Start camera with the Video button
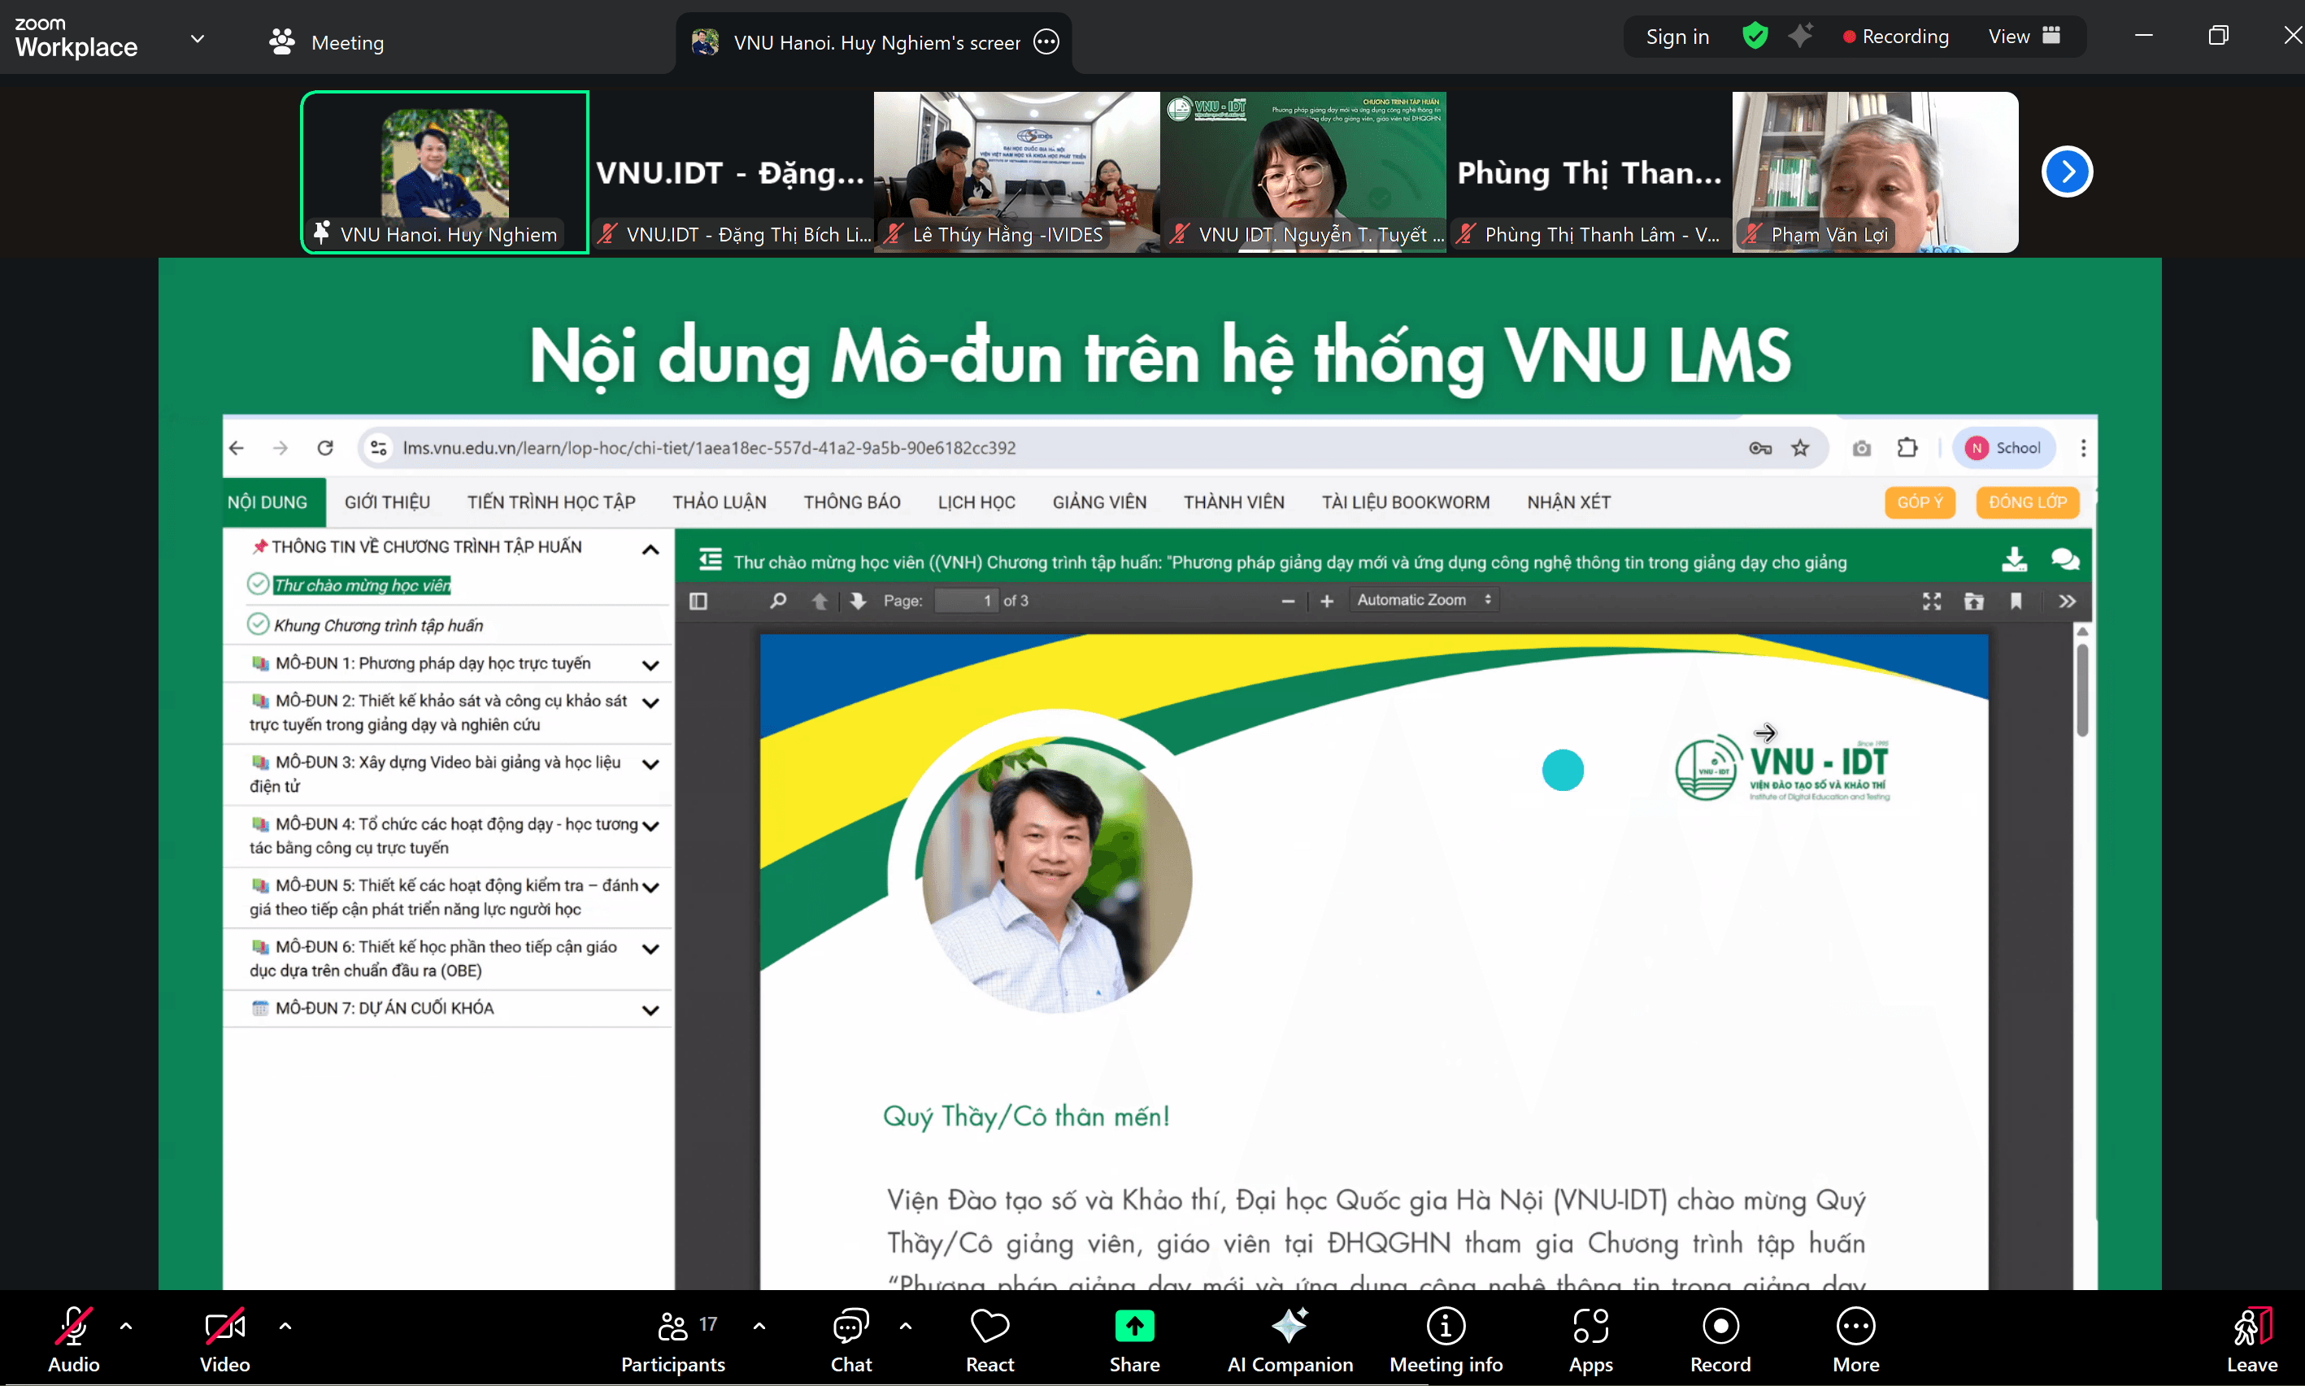The image size is (2305, 1386). pyautogui.click(x=224, y=1340)
